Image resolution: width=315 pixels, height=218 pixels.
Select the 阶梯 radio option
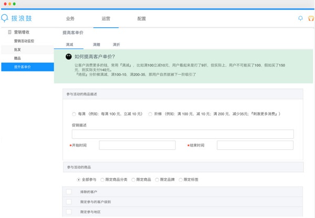tap(150, 114)
